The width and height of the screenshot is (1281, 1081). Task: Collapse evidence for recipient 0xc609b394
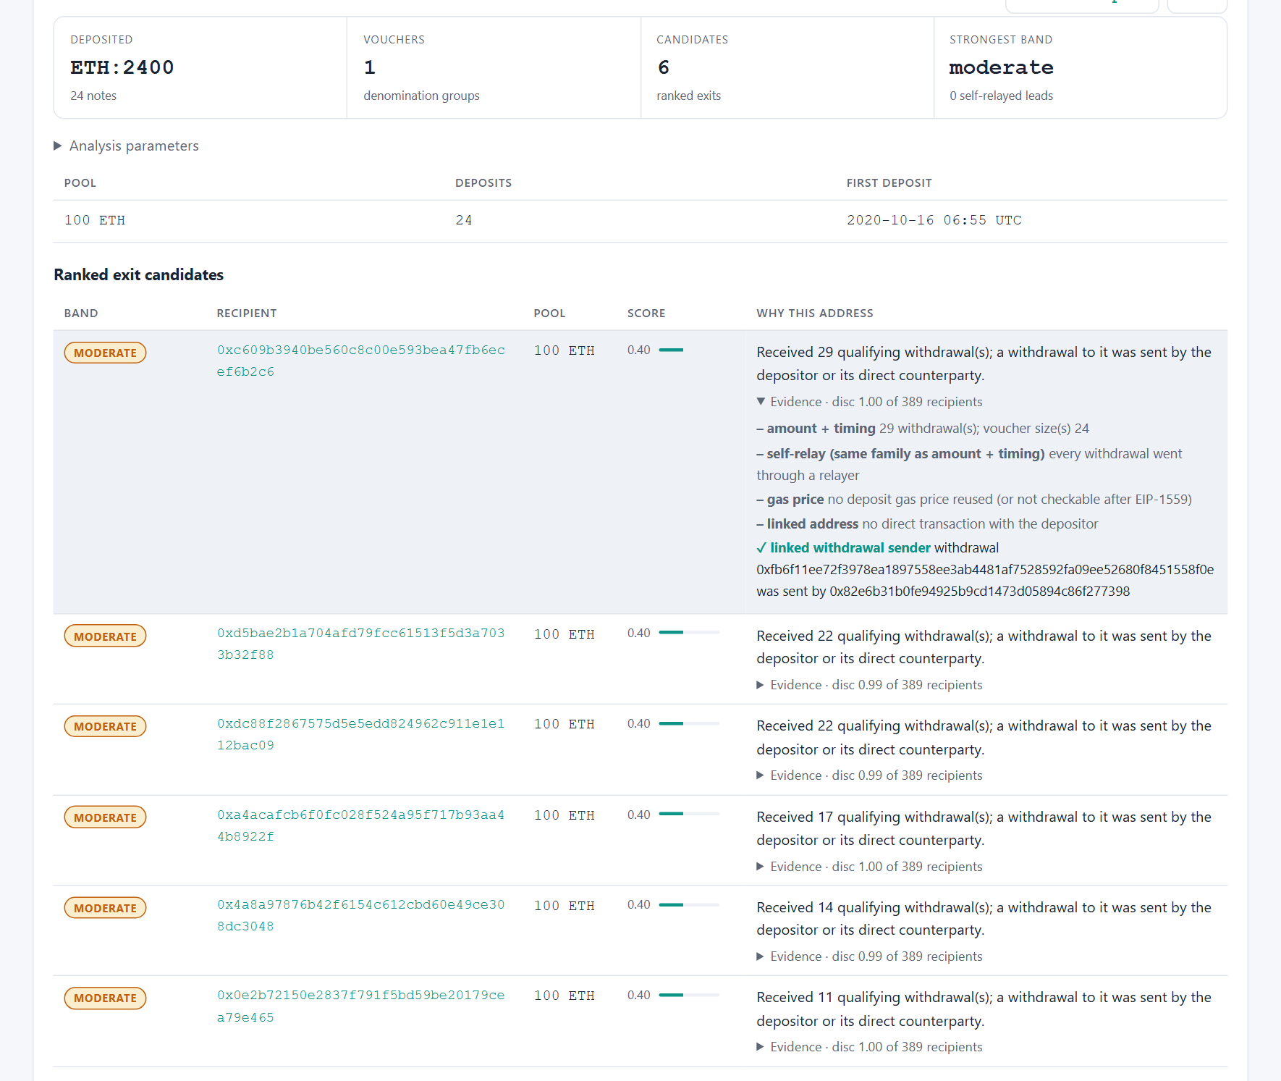869,402
